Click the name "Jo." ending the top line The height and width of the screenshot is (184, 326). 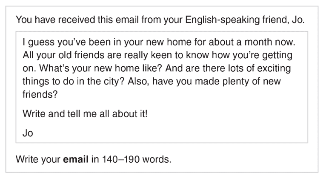click(x=299, y=20)
